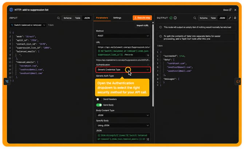Screen dimensions: 244x149
Task: Open the Switch: balanced or removed dropdown
Action: (x=28, y=25)
